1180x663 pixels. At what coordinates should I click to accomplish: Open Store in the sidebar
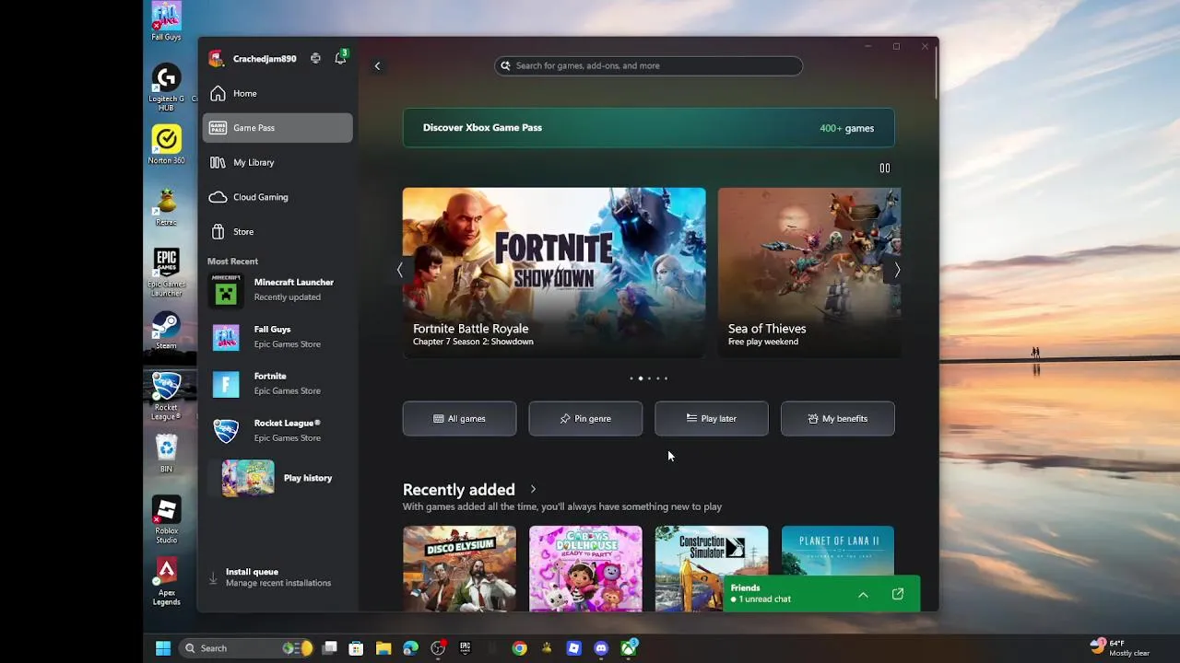click(277, 231)
